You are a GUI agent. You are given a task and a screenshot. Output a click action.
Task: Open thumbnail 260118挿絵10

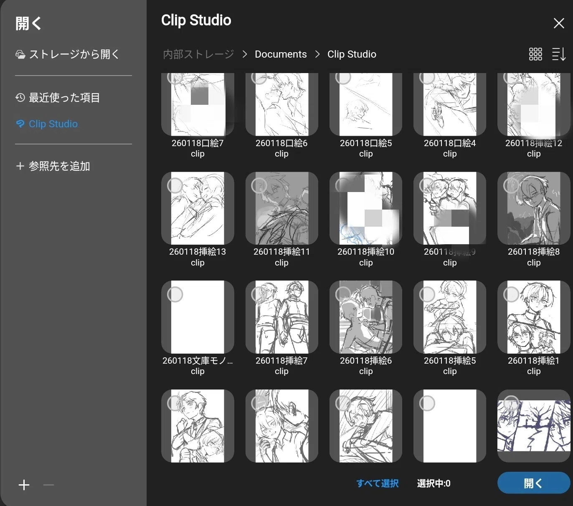(x=365, y=208)
